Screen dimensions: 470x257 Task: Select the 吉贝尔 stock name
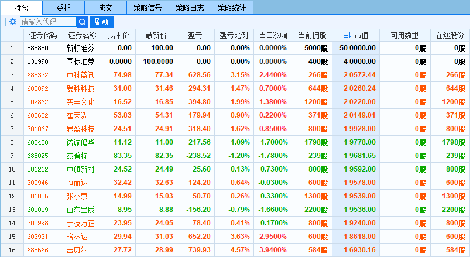coord(81,250)
